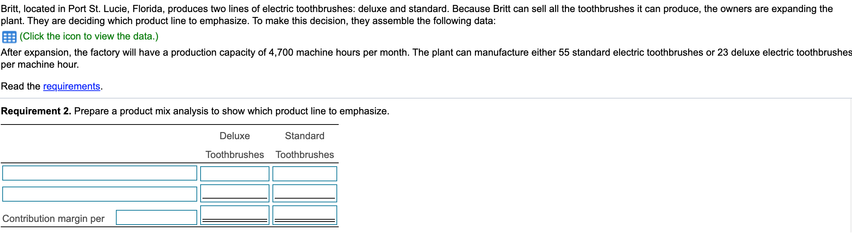The width and height of the screenshot is (852, 246).
Task: Click the first blank row label input field
Action: point(100,173)
